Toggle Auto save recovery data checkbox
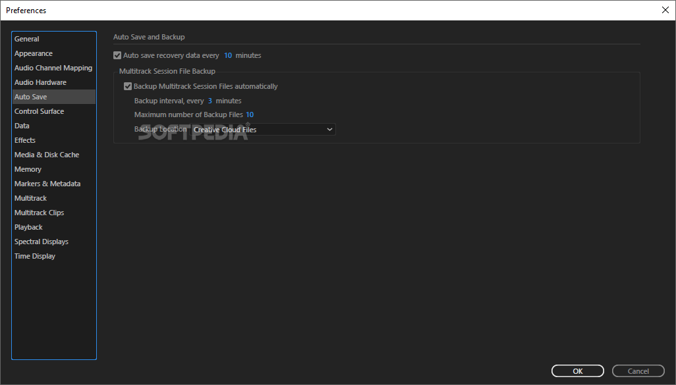 point(117,55)
